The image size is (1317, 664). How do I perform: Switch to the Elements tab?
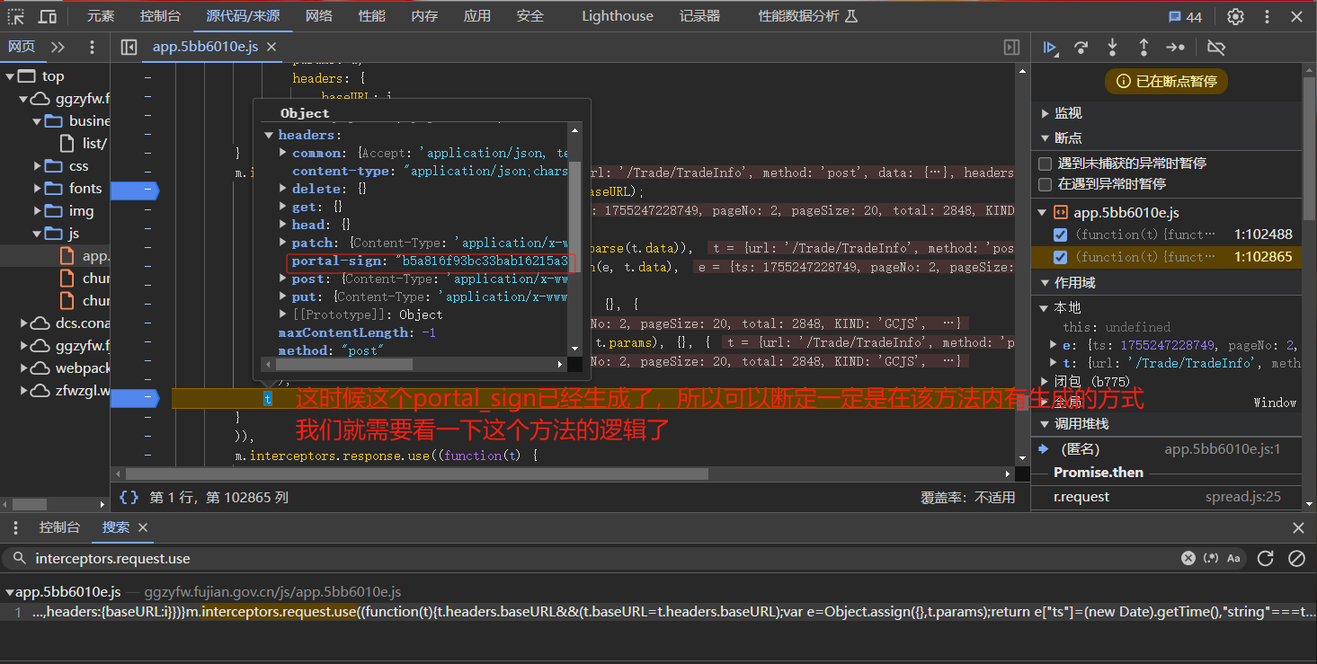tap(101, 16)
